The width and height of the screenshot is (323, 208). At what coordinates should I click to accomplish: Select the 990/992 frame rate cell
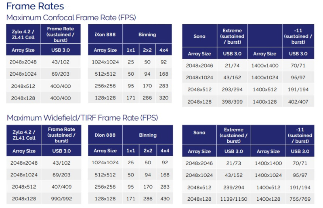coord(63,199)
